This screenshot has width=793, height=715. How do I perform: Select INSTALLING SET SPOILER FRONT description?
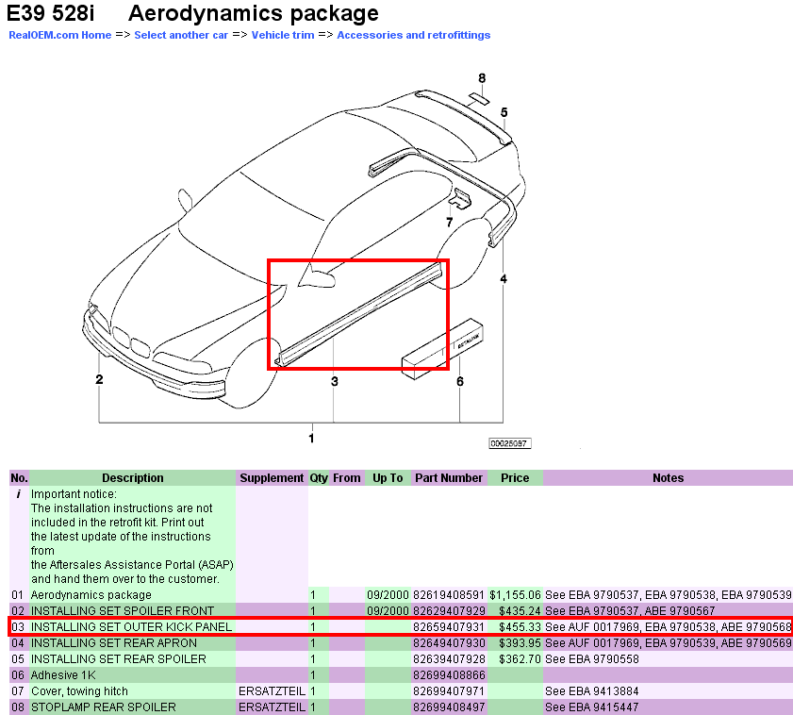pos(123,610)
